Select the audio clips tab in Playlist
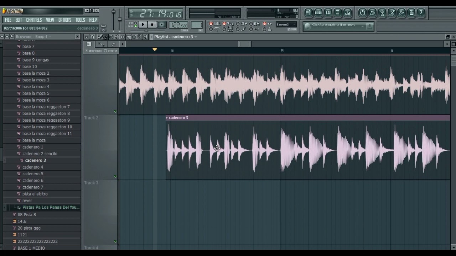 tap(89, 44)
